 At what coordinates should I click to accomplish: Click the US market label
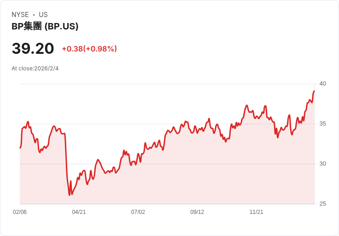[x=43, y=15]
